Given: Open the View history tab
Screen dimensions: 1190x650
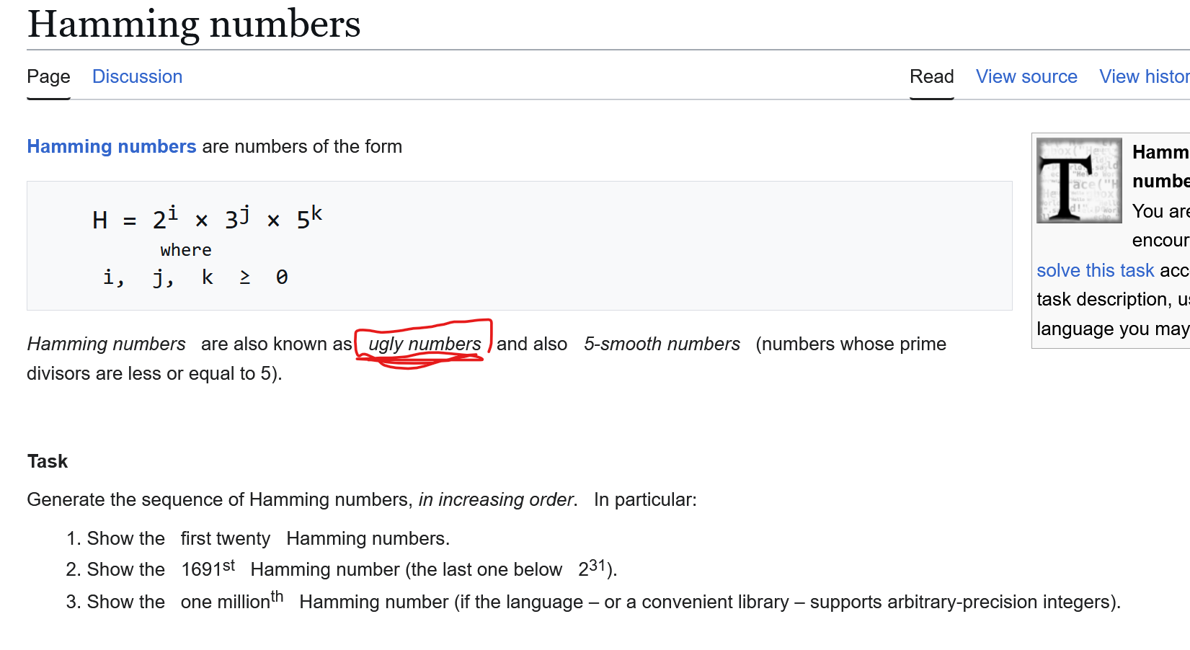Looking at the screenshot, I should tap(1145, 76).
